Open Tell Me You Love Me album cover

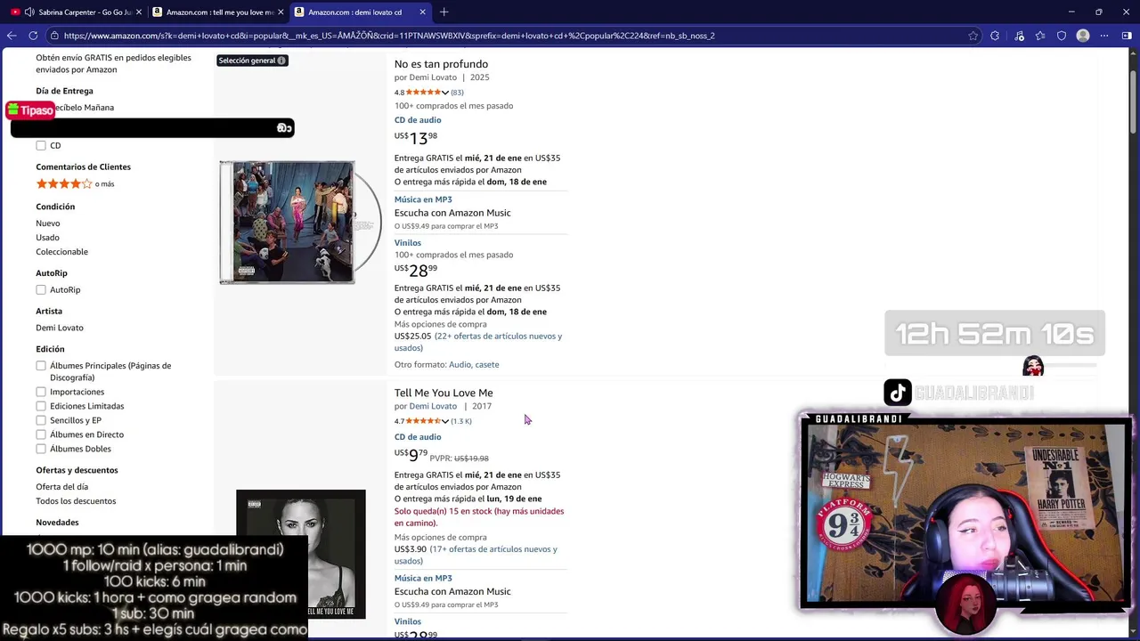(301, 554)
